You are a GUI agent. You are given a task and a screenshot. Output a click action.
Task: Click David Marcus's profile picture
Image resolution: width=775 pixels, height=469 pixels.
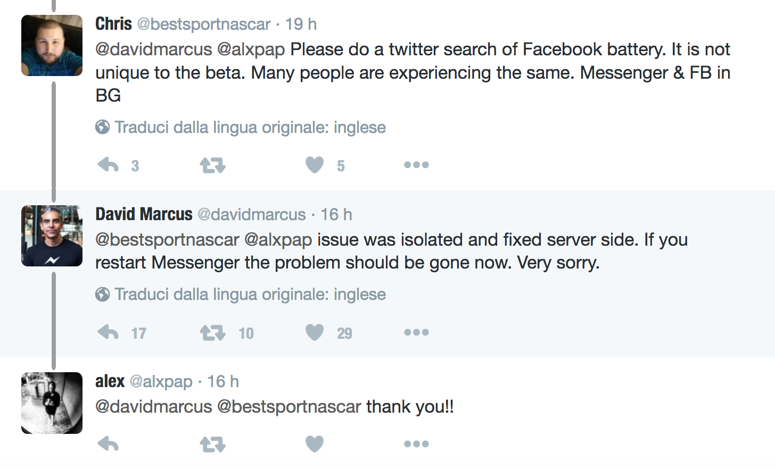pos(52,236)
